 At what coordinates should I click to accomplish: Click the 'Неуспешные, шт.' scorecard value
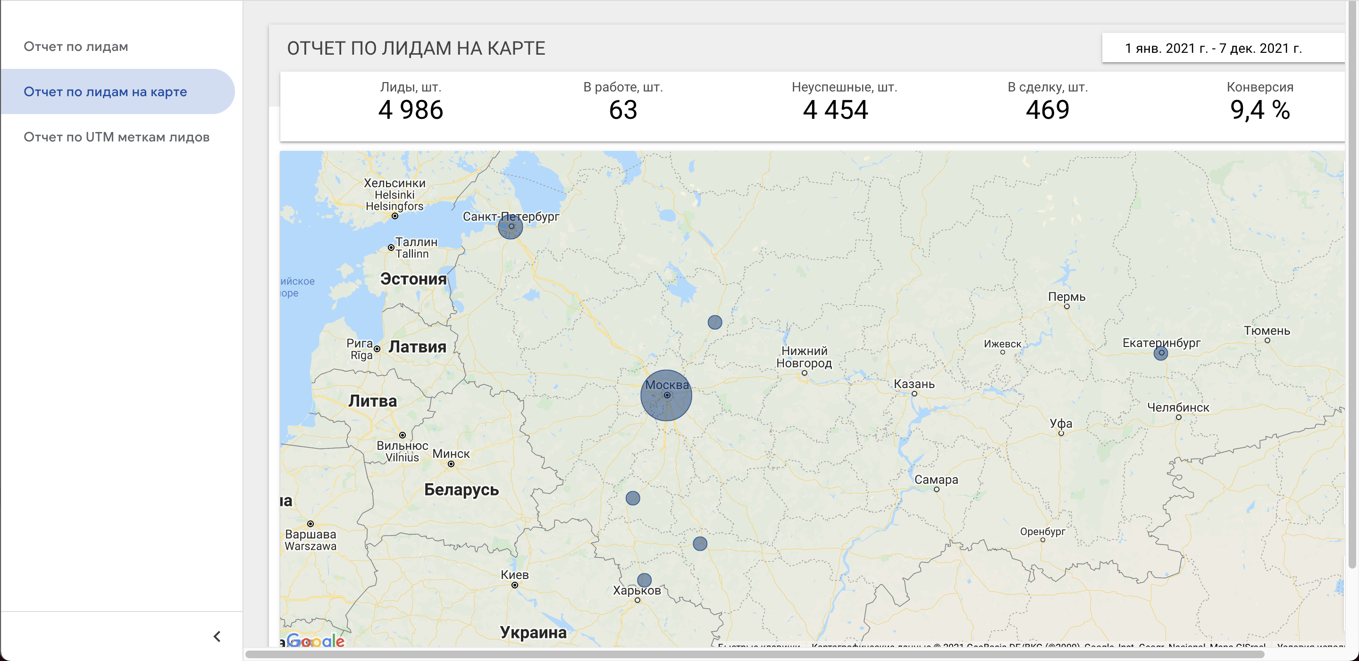[x=835, y=110]
